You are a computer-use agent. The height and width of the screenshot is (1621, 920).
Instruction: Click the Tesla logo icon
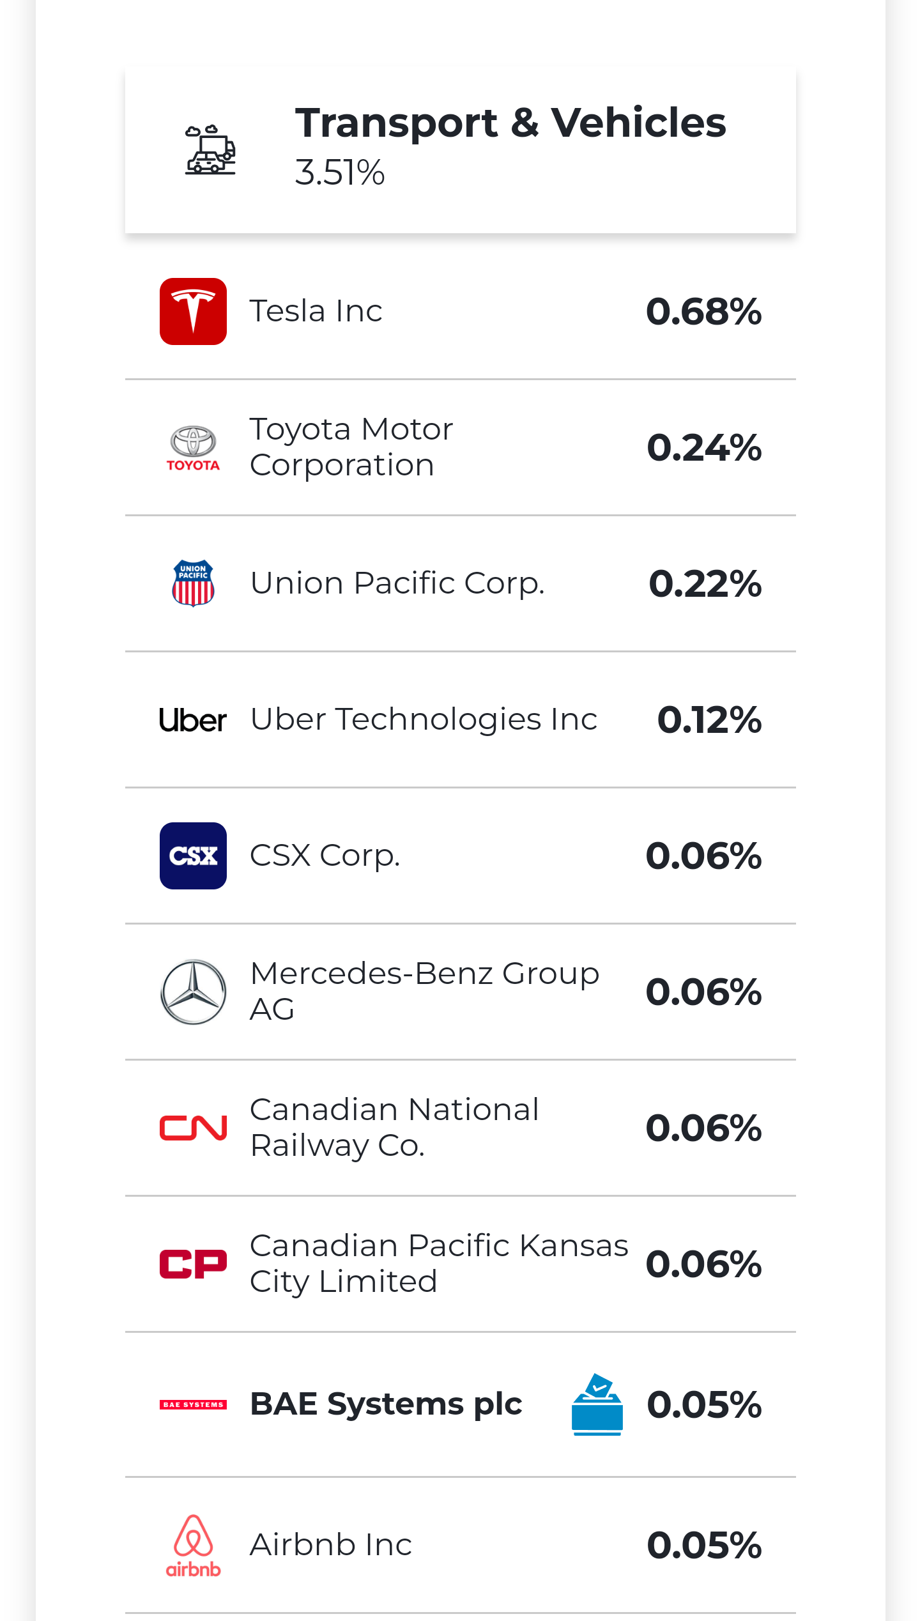click(193, 311)
